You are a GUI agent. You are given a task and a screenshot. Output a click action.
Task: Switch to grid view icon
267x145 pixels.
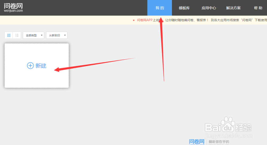(9, 35)
